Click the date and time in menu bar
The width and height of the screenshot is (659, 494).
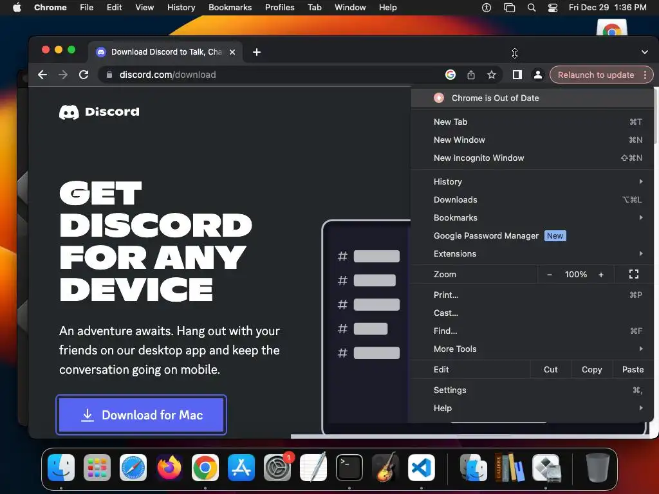[x=608, y=8]
